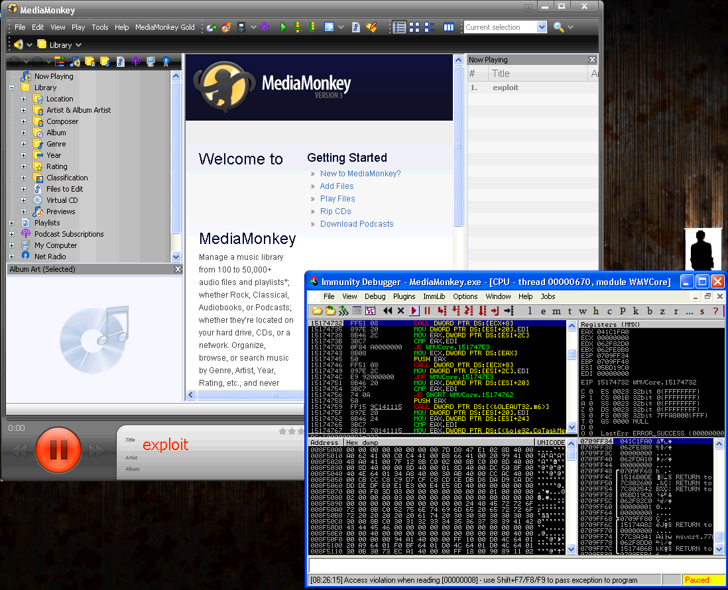728x590 pixels.
Task: Toggle the column browser view button
Action: click(x=448, y=27)
